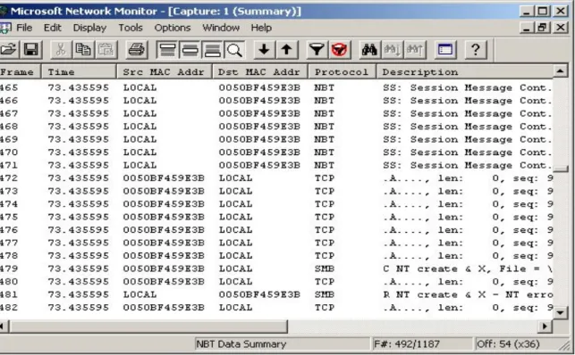The image size is (575, 355).
Task: Click the window panel toolbar icon
Action: pyautogui.click(x=445, y=50)
